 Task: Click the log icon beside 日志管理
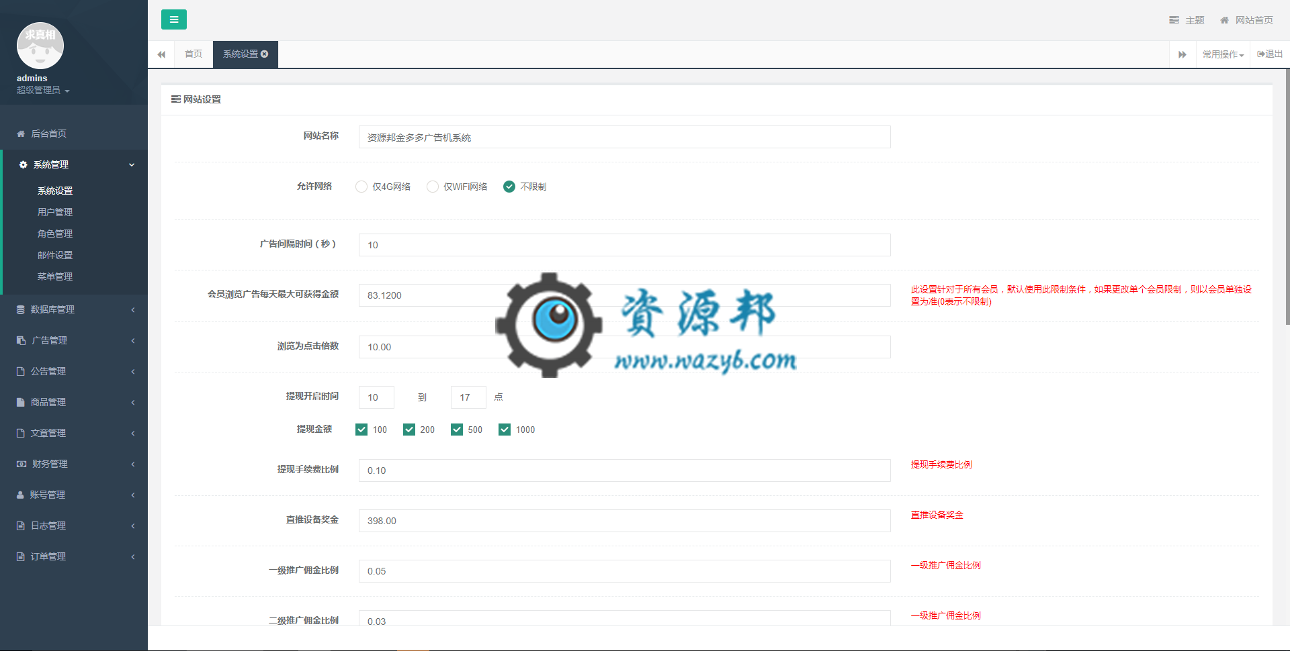click(21, 525)
